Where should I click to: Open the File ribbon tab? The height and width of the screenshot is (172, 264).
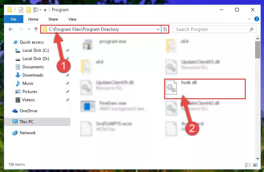[13, 19]
